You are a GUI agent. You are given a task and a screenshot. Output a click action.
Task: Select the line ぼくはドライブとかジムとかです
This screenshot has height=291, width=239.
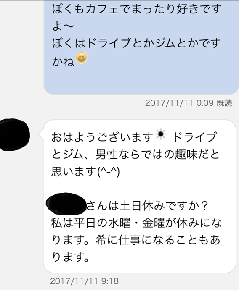[136, 43]
